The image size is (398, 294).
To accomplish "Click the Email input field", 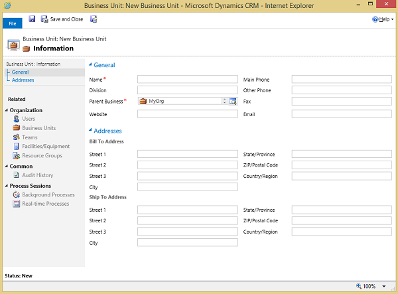I will pyautogui.click(x=342, y=113).
